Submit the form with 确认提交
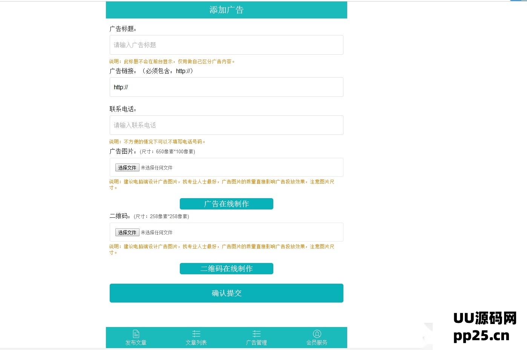Viewport: 527px width, 350px height. (226, 293)
